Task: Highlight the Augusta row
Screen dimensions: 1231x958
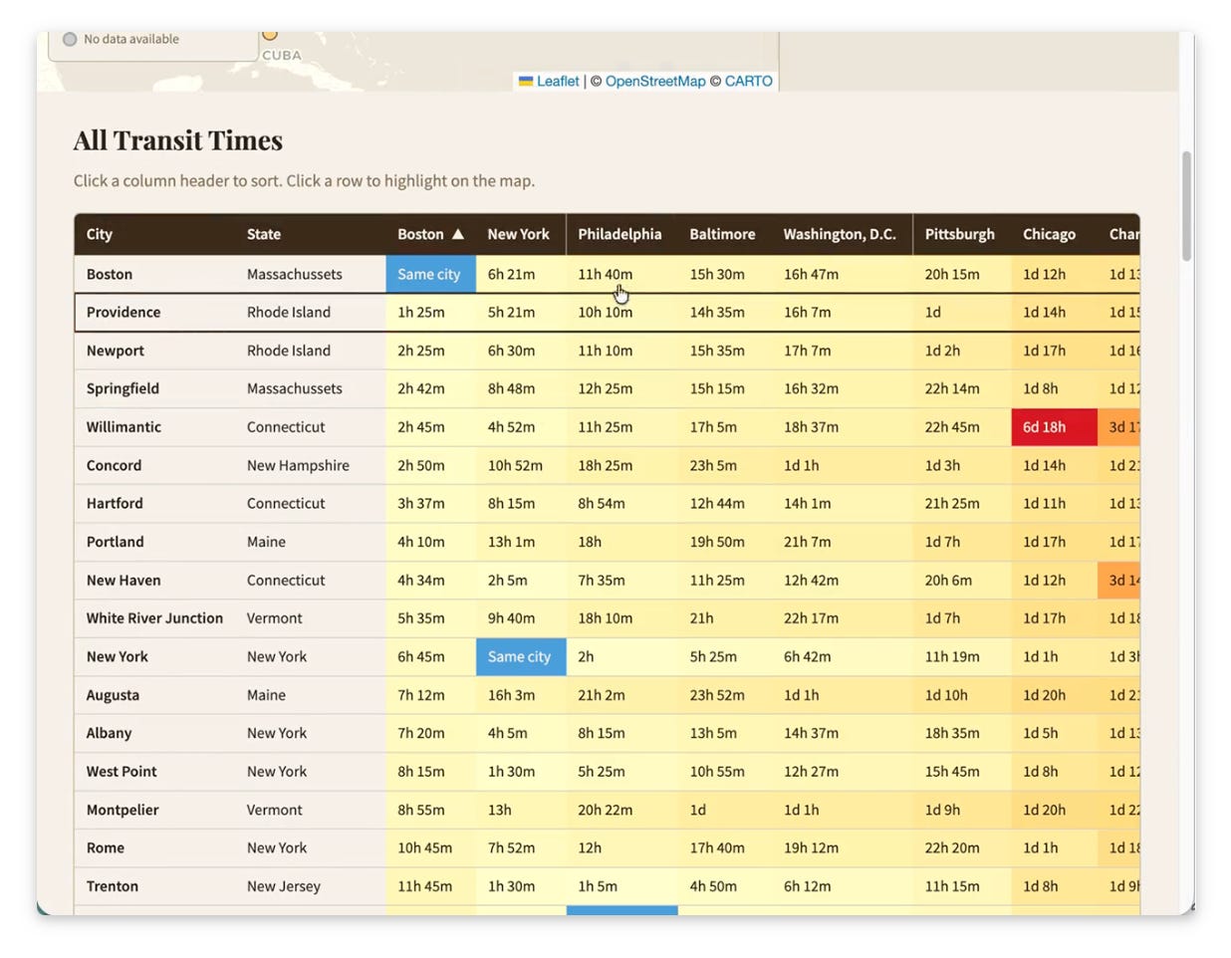Action: click(x=607, y=695)
